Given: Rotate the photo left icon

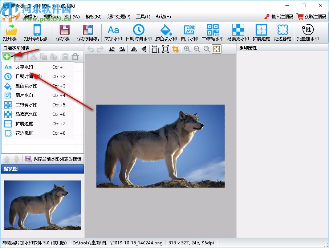Looking at the screenshot, I should pyautogui.click(x=112, y=49).
